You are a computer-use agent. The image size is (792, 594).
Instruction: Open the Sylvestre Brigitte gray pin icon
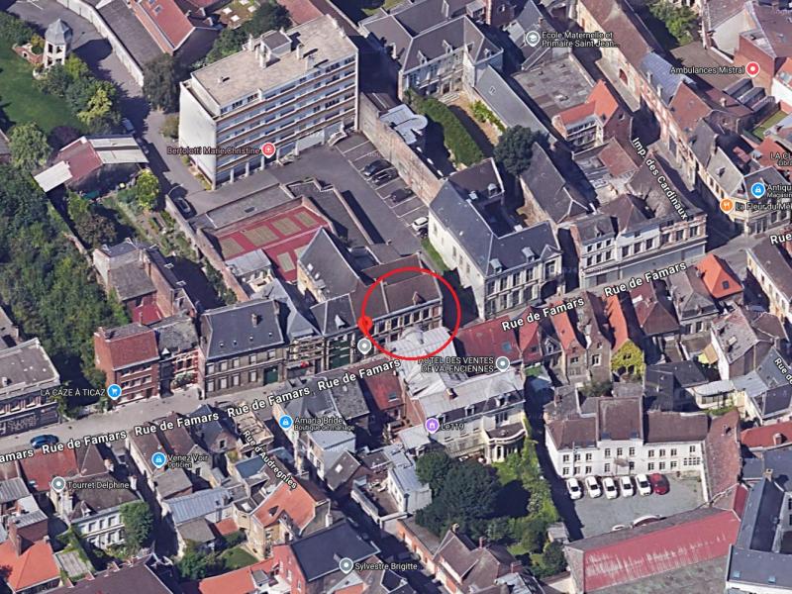[x=346, y=565]
